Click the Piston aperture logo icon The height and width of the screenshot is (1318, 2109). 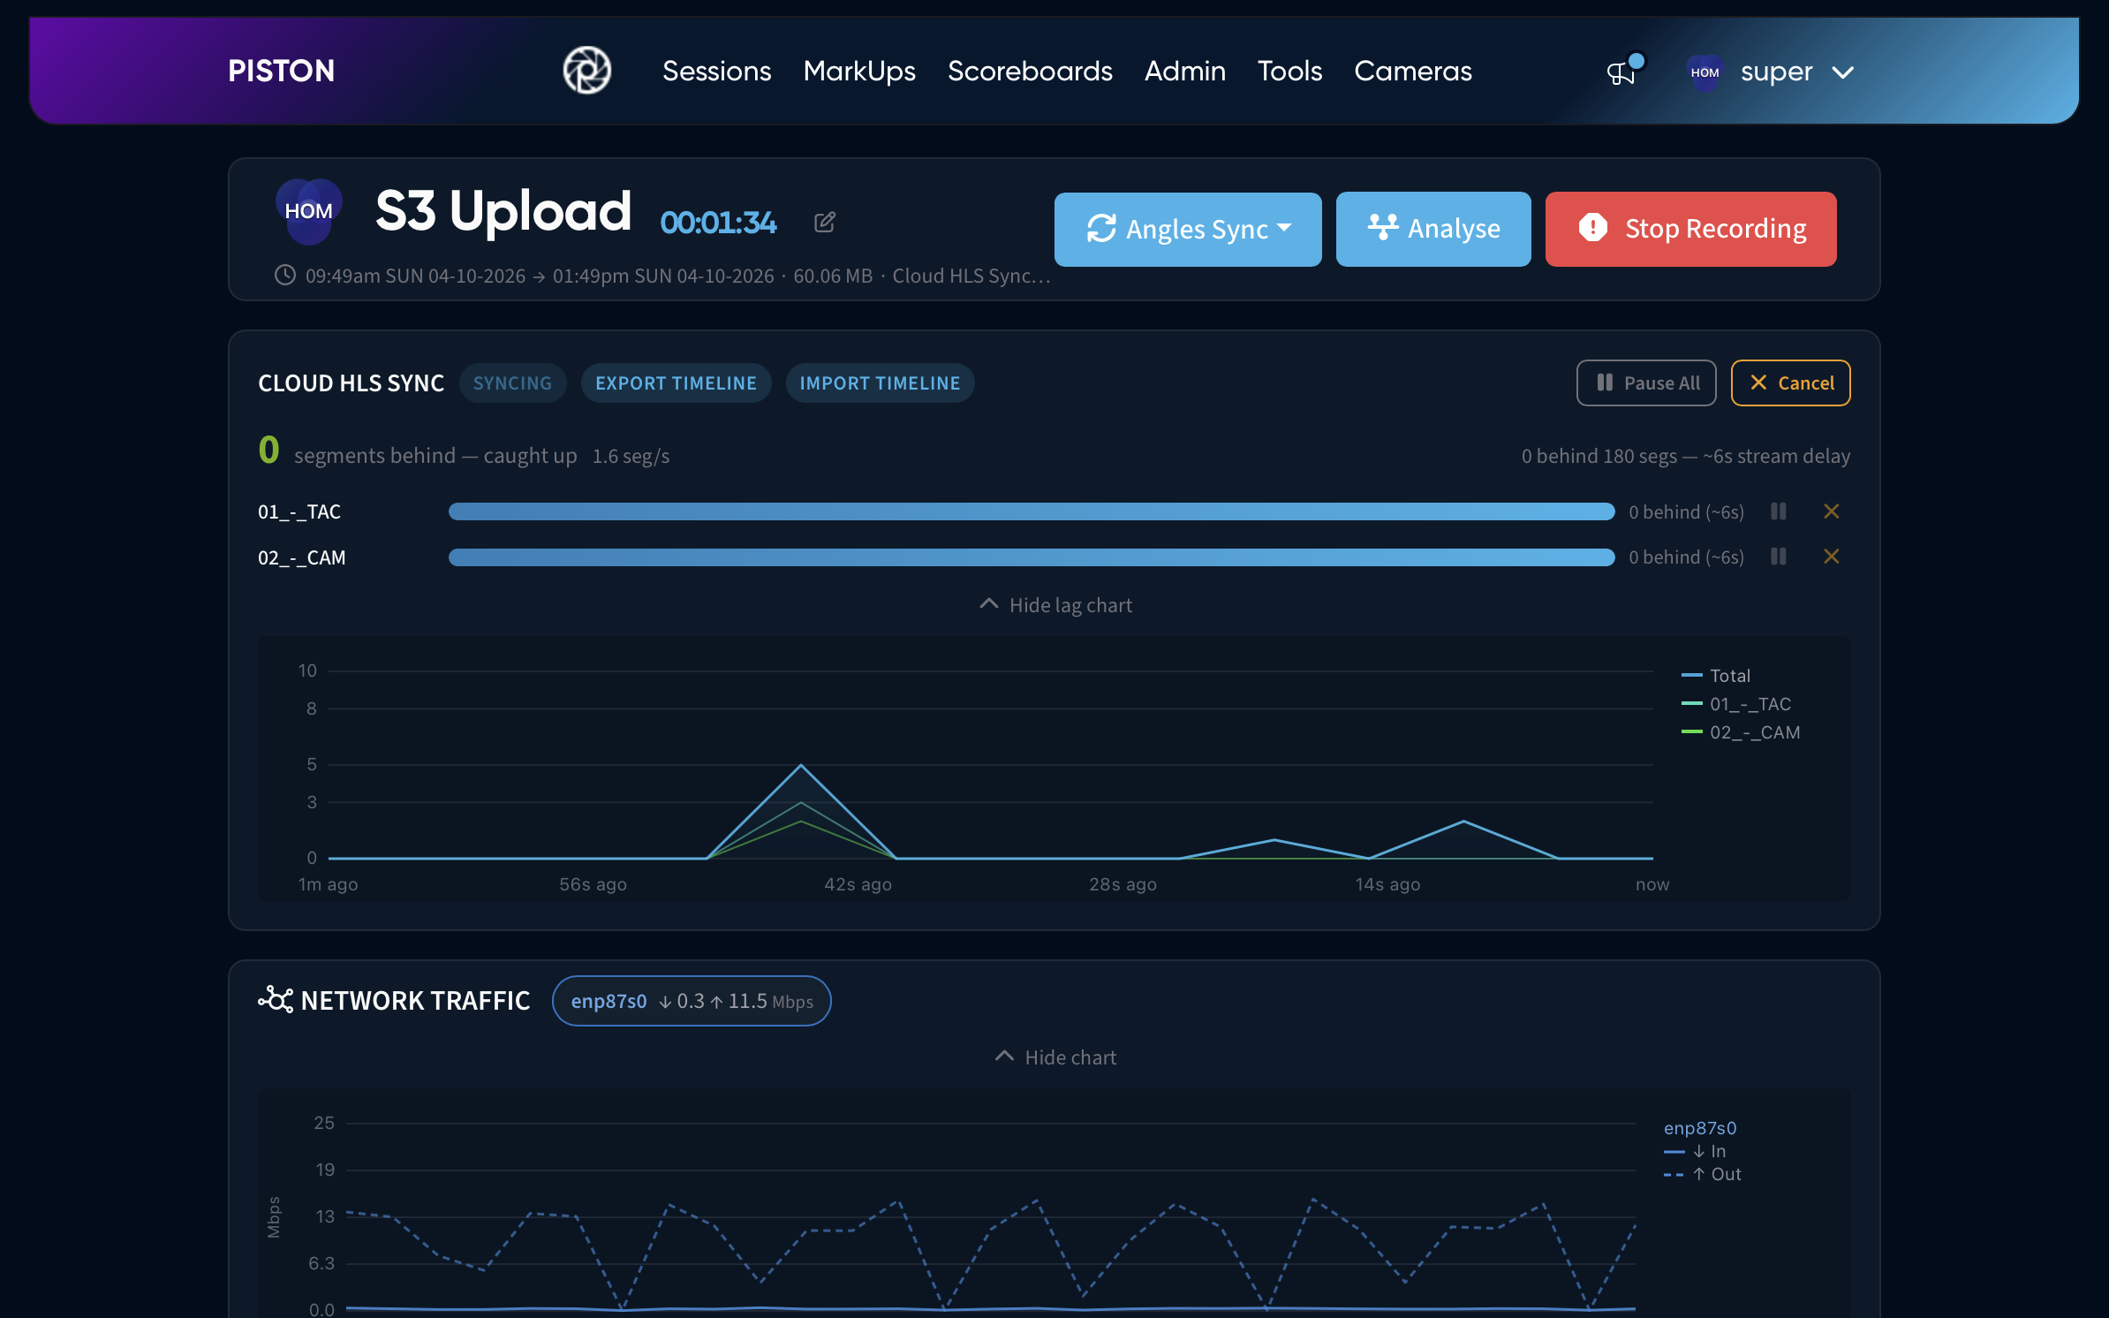point(587,71)
